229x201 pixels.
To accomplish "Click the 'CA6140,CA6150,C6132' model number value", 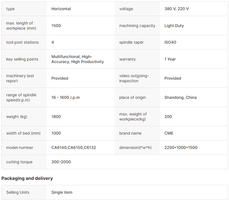I will pos(74,148).
